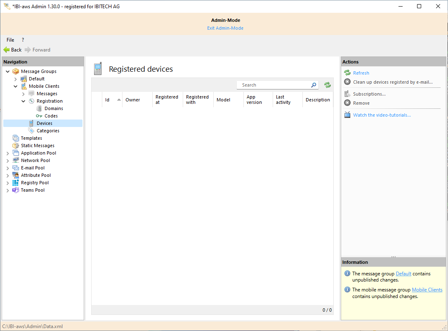Viewport: 448px width, 331px height.
Task: Click the Static Messages icon
Action: tap(16, 145)
